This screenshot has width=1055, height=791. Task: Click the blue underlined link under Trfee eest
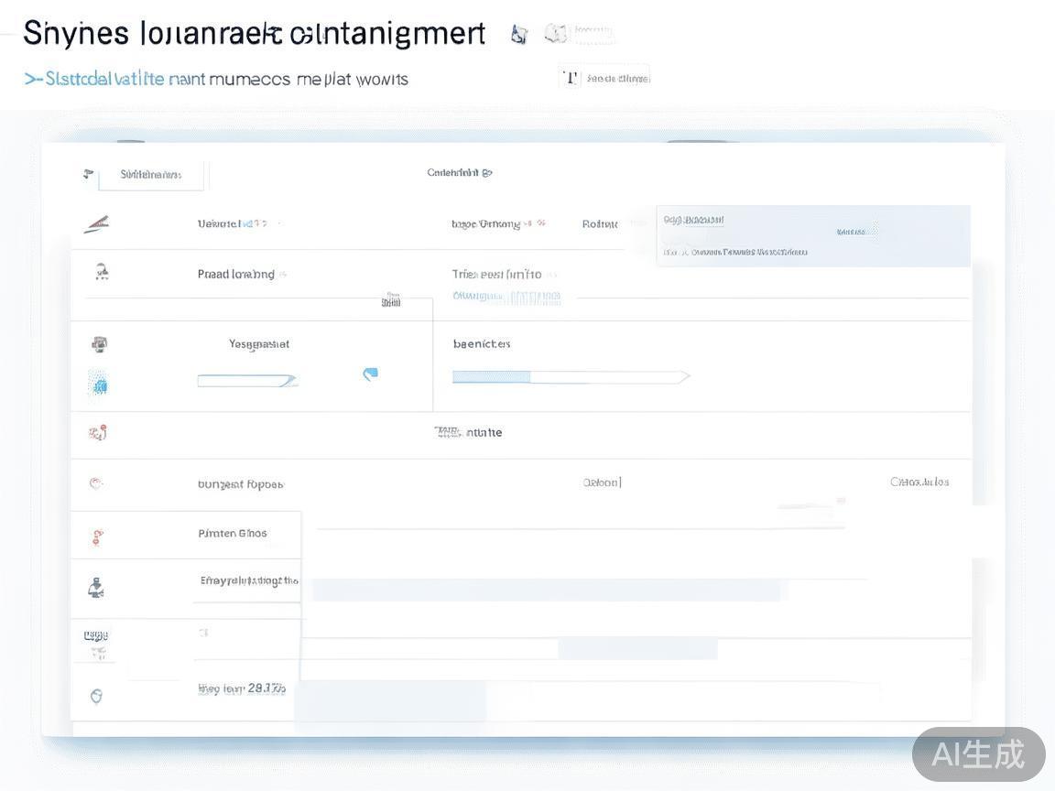pyautogui.click(x=506, y=297)
